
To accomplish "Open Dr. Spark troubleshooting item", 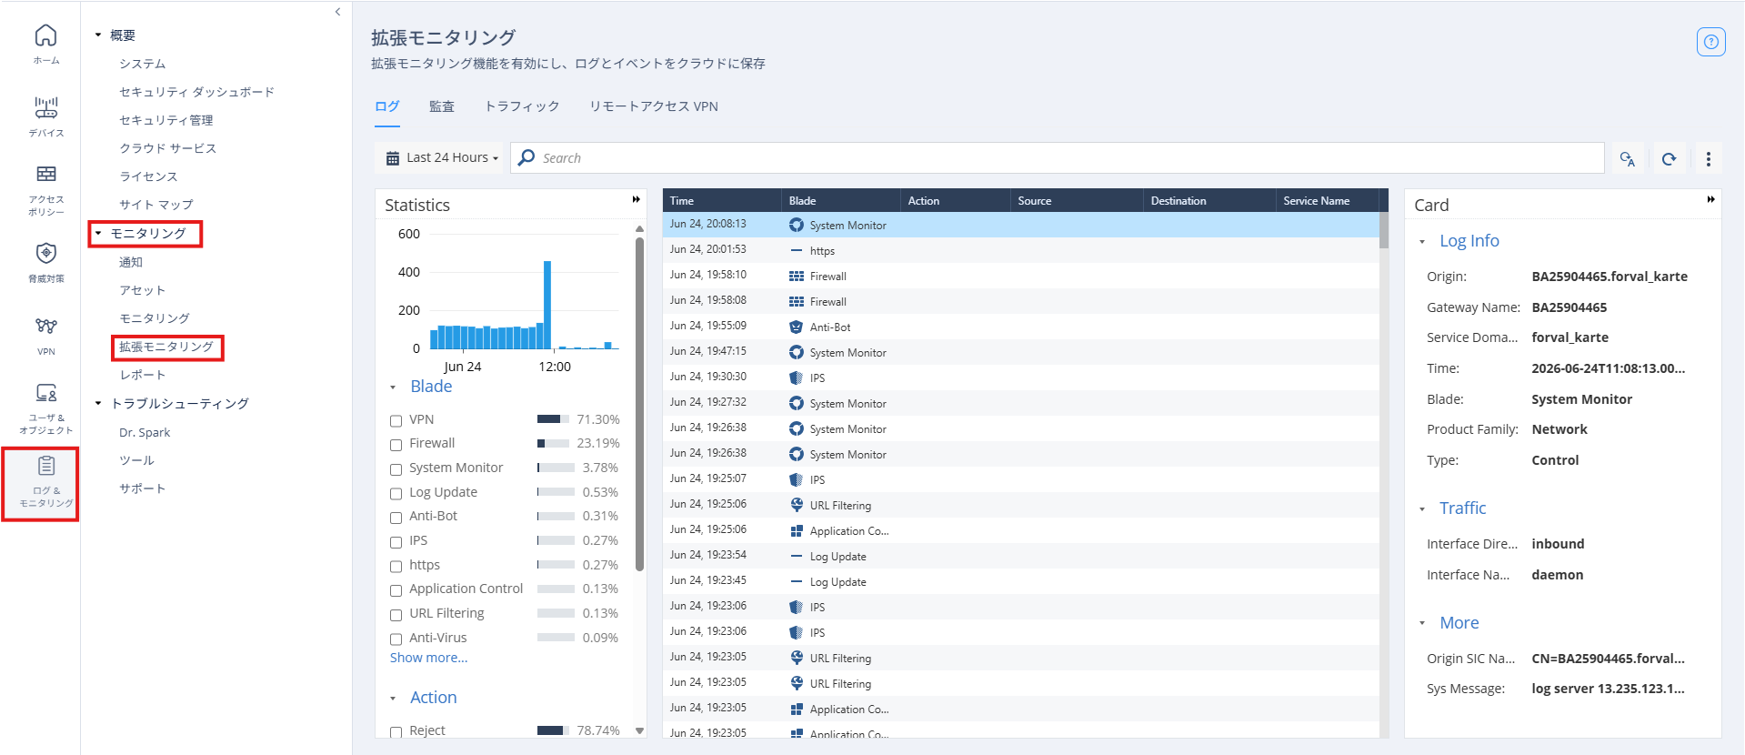I will [145, 432].
